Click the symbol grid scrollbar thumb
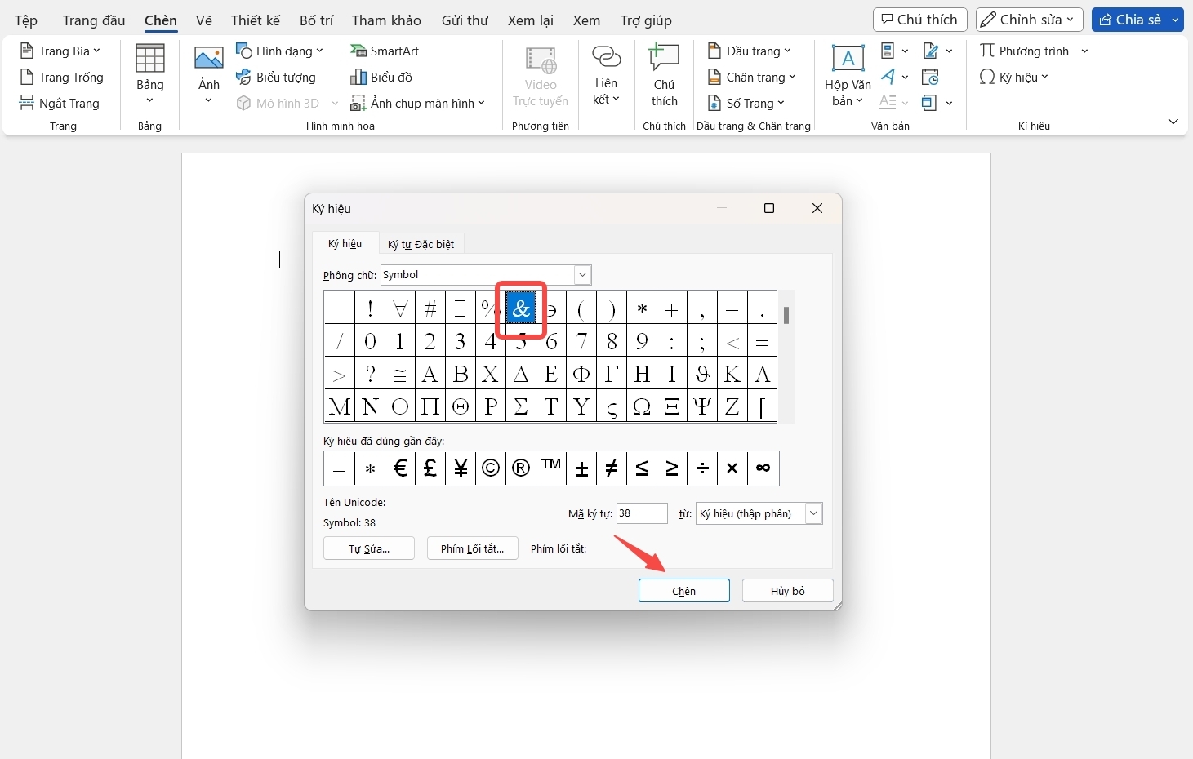The width and height of the screenshot is (1193, 759). click(x=786, y=315)
